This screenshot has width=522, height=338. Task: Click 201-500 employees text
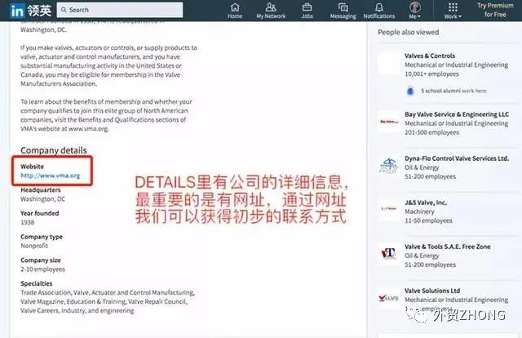(431, 132)
